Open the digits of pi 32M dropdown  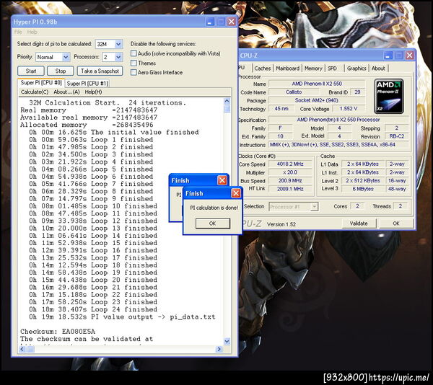pos(118,44)
